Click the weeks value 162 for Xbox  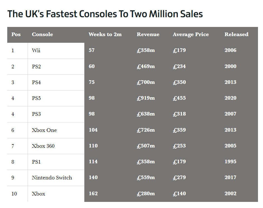(93, 194)
